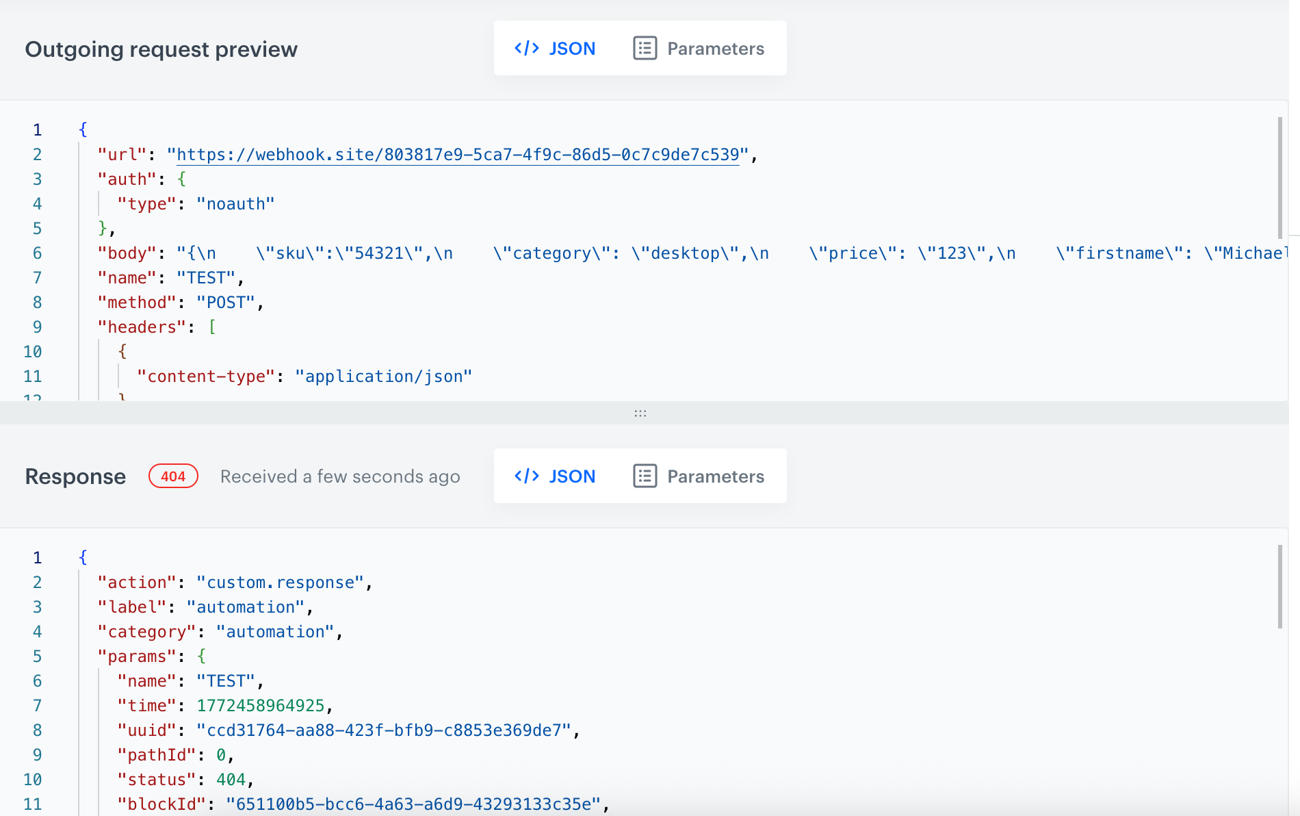Open the webhook.site URL link

[x=458, y=155]
